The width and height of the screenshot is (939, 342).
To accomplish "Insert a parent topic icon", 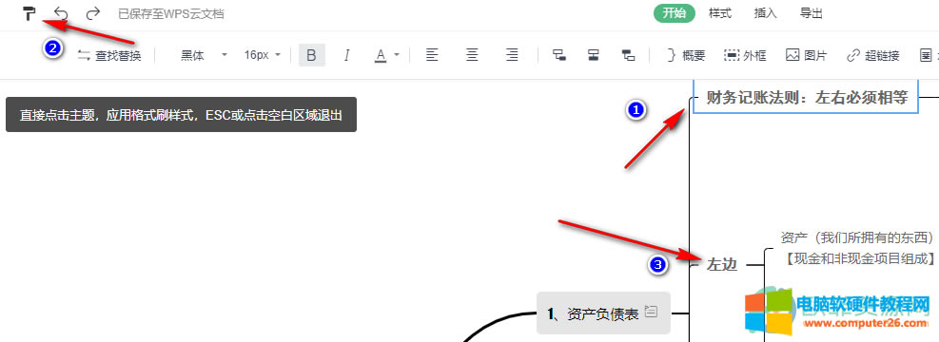I will click(628, 56).
